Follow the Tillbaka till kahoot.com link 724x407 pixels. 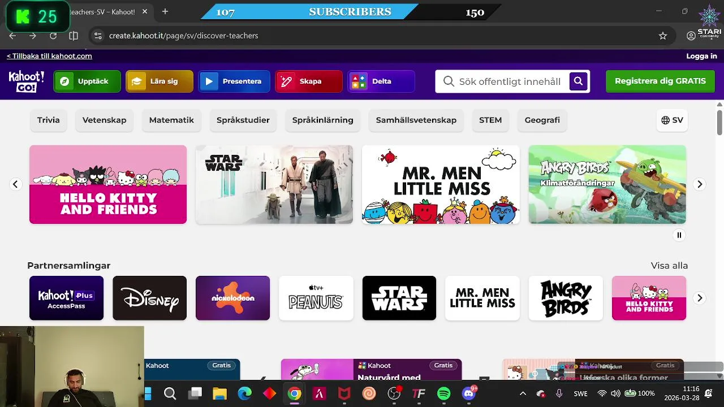point(49,56)
